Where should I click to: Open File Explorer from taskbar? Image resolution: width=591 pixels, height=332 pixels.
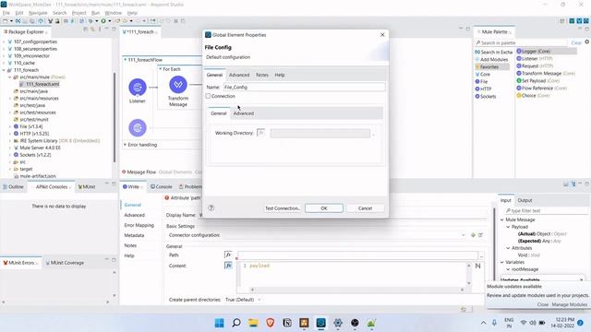(253, 323)
